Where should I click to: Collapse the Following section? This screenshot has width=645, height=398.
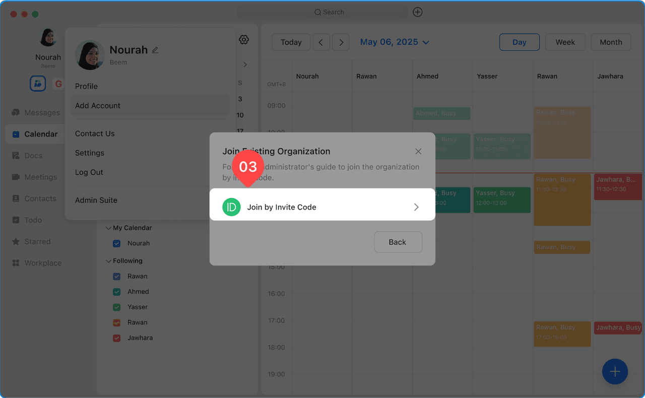(108, 261)
